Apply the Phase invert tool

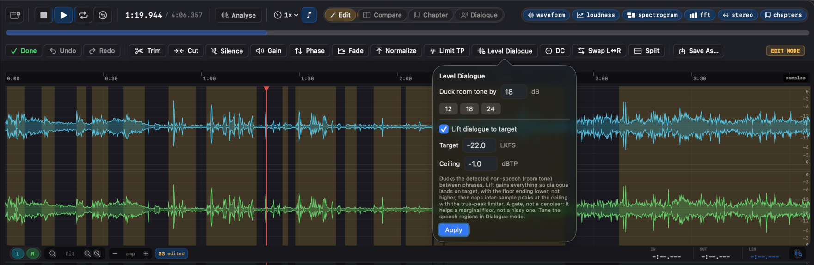309,51
